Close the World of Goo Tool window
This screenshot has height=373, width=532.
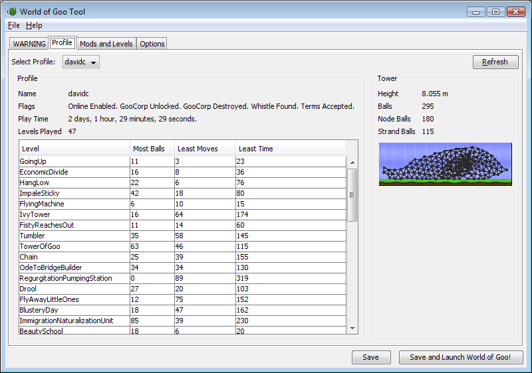tap(516, 12)
